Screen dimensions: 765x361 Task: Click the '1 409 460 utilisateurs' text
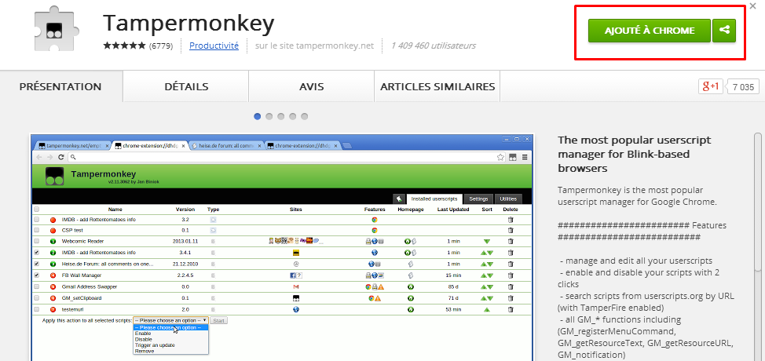tap(434, 46)
